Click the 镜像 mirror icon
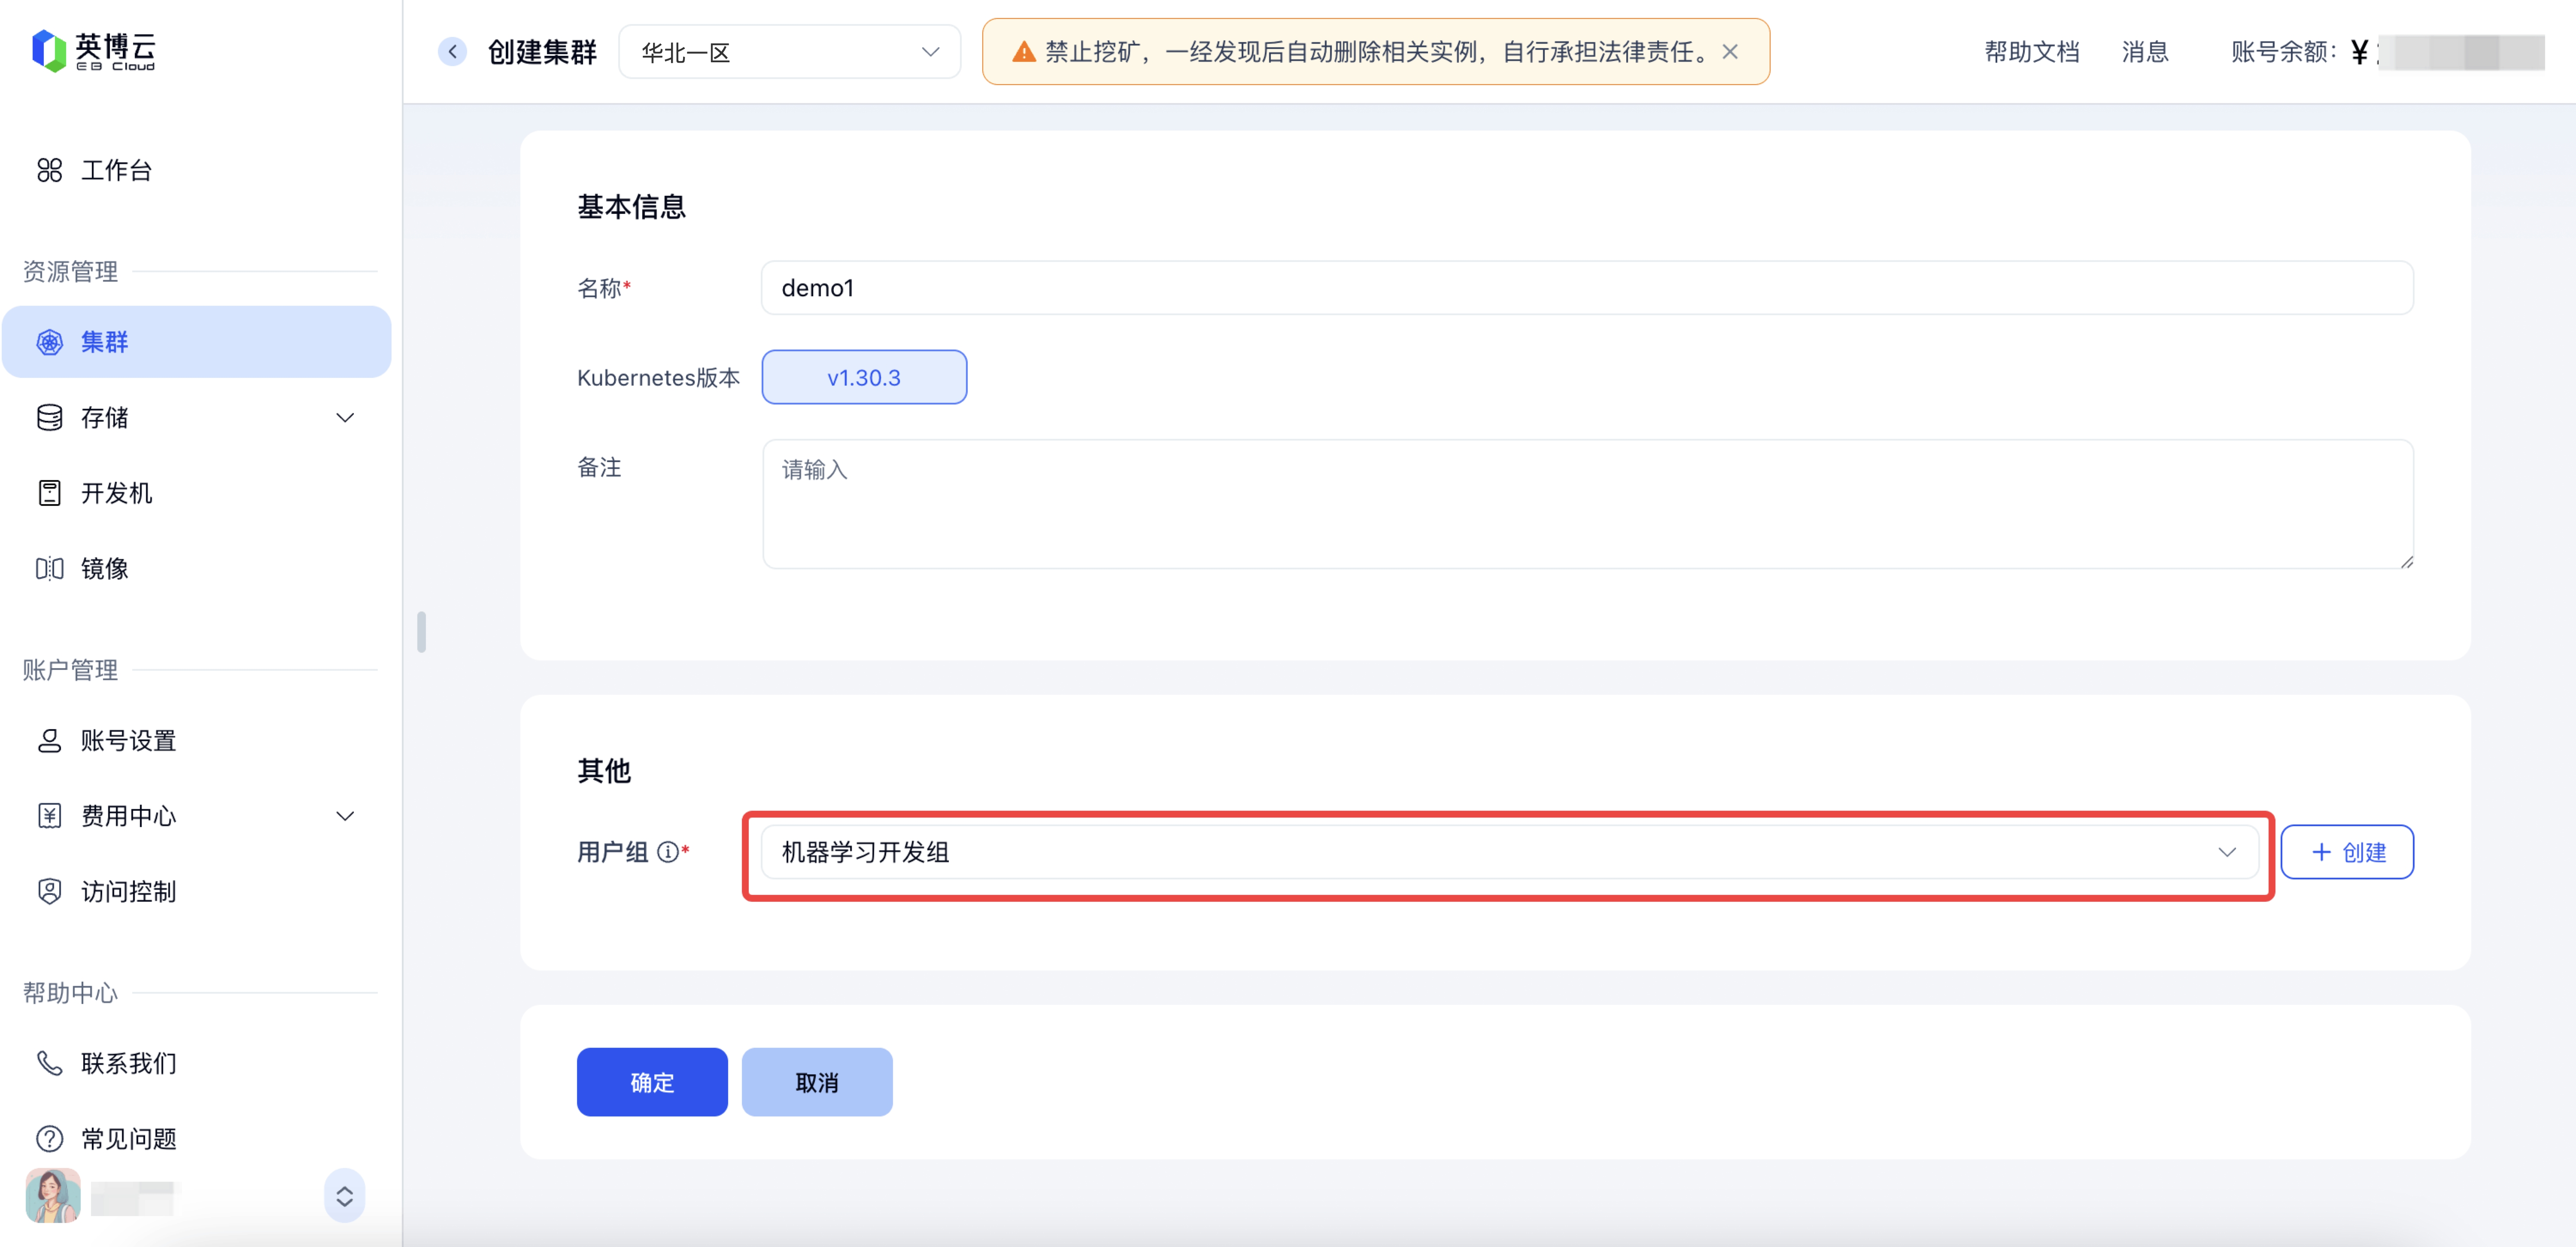 tap(49, 568)
